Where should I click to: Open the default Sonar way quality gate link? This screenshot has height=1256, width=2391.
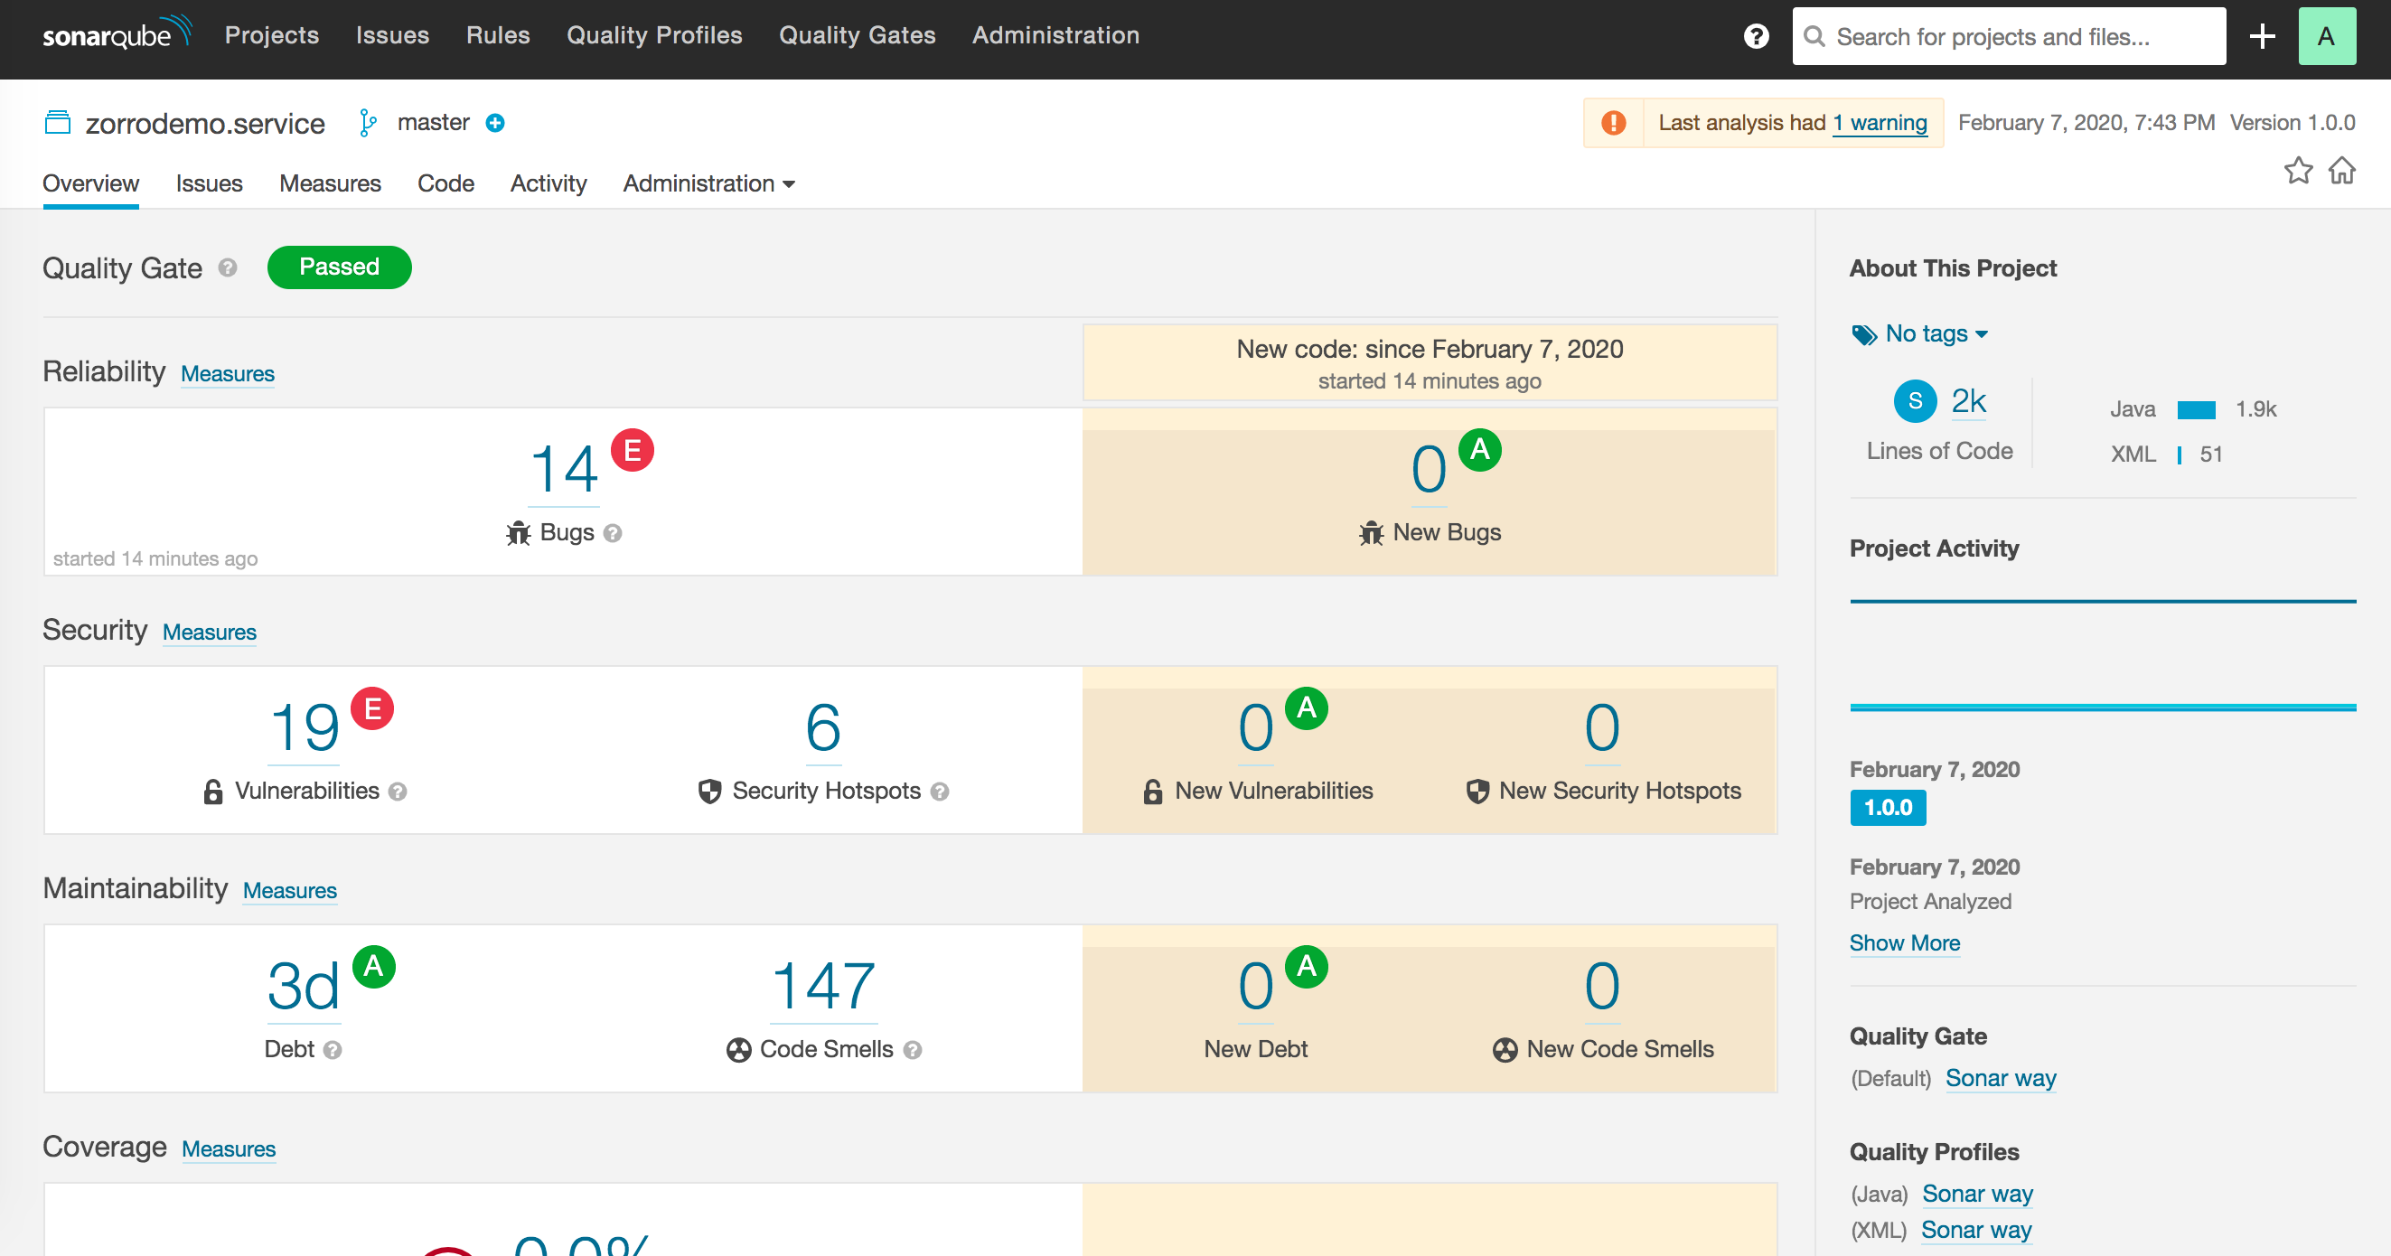pyautogui.click(x=2002, y=1079)
